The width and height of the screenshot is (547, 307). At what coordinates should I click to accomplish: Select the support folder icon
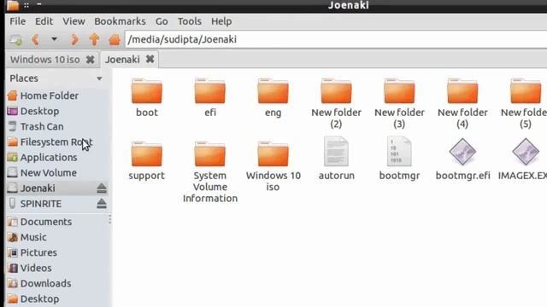[147, 153]
